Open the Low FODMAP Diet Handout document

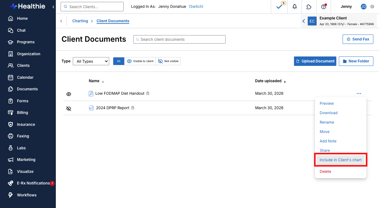pyautogui.click(x=120, y=93)
